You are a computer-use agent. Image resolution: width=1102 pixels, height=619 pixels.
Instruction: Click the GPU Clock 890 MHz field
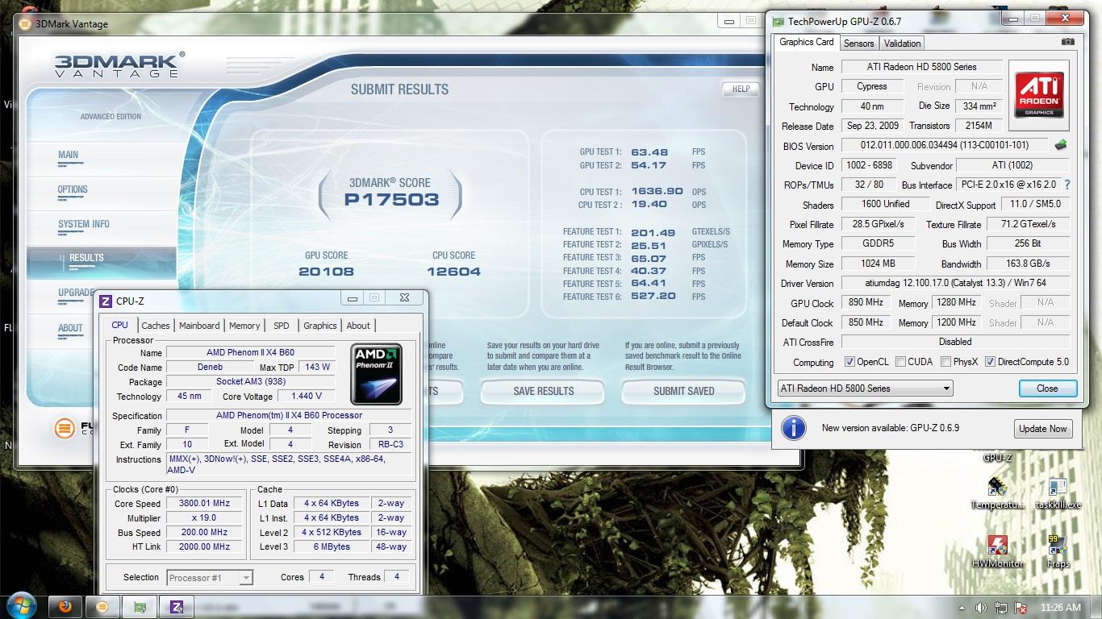click(866, 303)
